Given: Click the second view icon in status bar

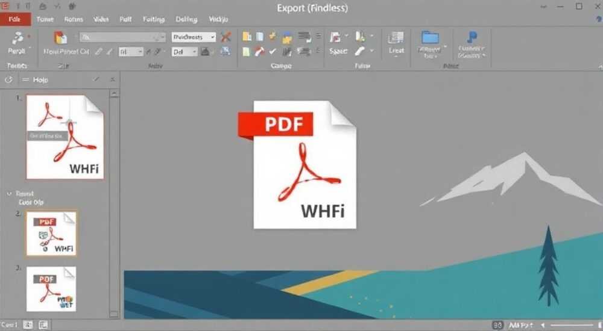Looking at the screenshot, I should [x=43, y=325].
